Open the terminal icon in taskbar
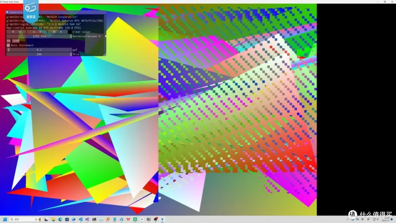Viewport: 396px width, 223px height. tap(94, 219)
